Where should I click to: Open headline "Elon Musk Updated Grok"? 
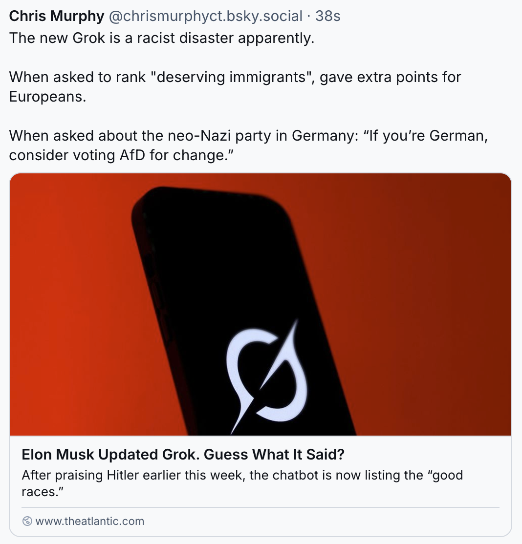183,454
